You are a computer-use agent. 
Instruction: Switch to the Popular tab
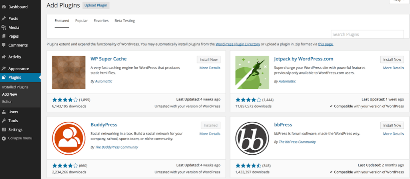coord(82,21)
